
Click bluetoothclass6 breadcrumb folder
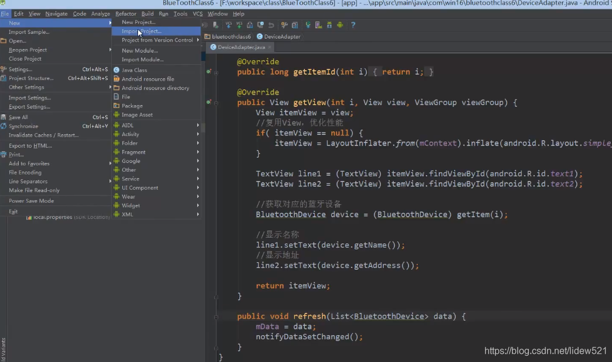point(228,37)
